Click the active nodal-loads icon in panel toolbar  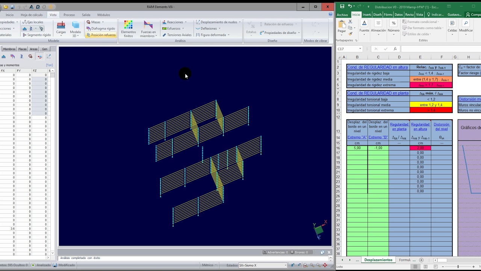tap(39, 56)
